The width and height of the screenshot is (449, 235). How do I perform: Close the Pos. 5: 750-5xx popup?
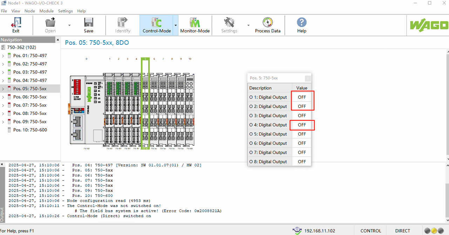[x=308, y=78]
